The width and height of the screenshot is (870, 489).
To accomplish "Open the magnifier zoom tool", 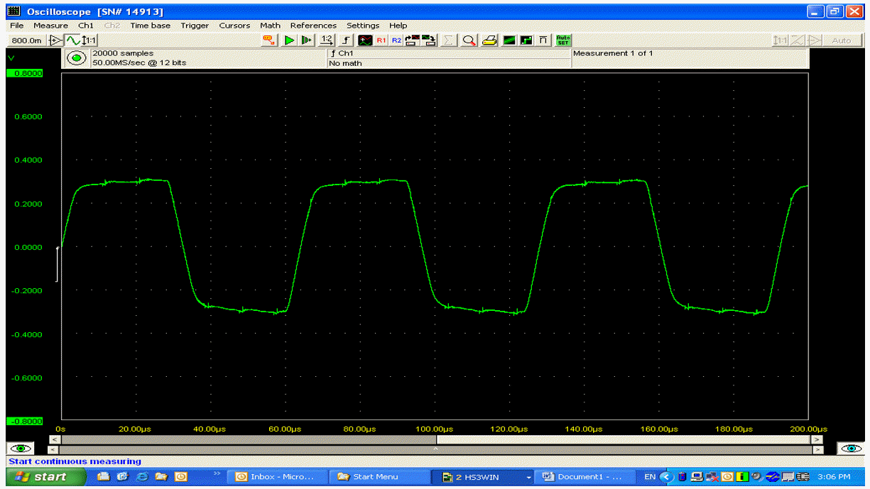I will tap(469, 40).
